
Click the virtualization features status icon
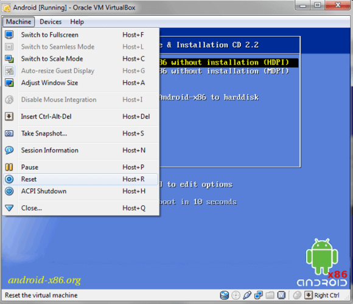(x=281, y=295)
